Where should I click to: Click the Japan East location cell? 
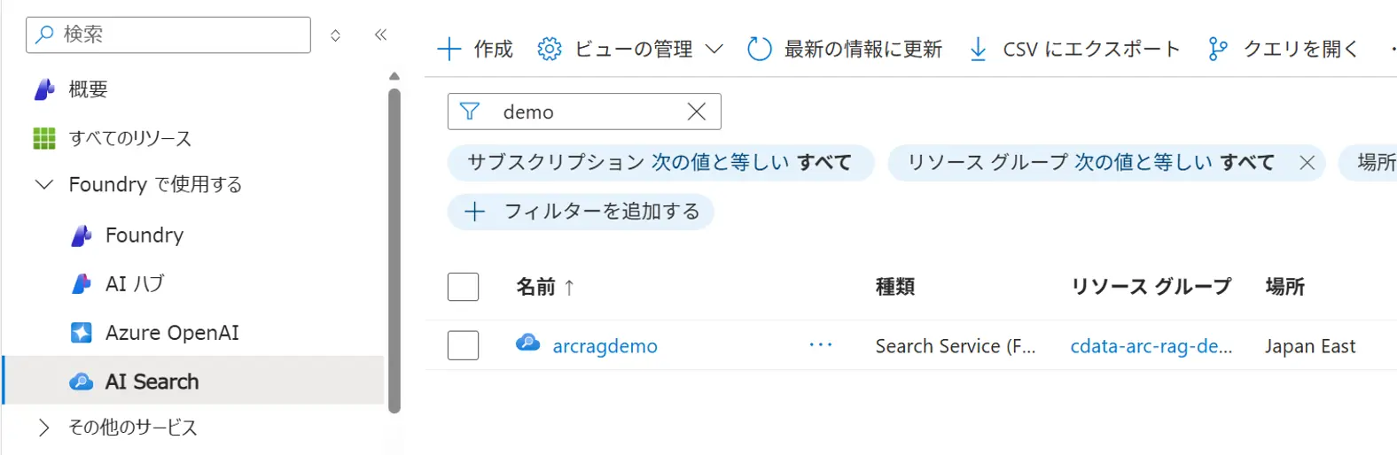(1310, 346)
